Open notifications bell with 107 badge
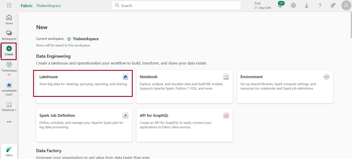Screen dimensions: 352x166 [280, 6]
